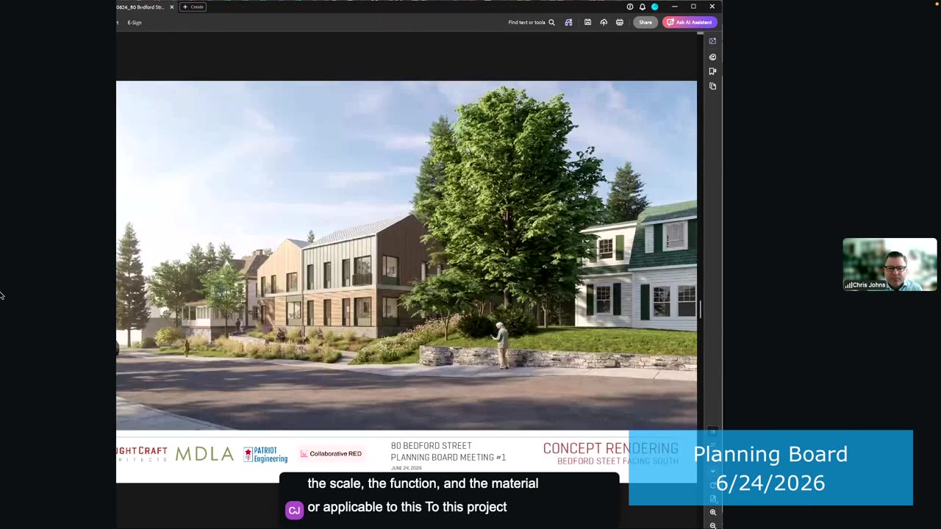Click the cloud upload icon
The width and height of the screenshot is (941, 529).
coord(604,22)
